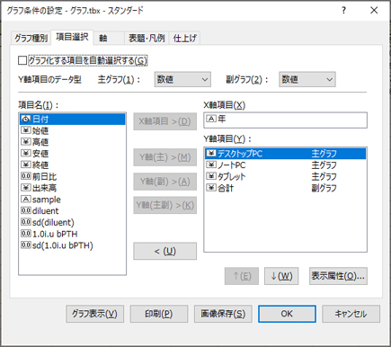Open the 軸 tab

point(109,38)
